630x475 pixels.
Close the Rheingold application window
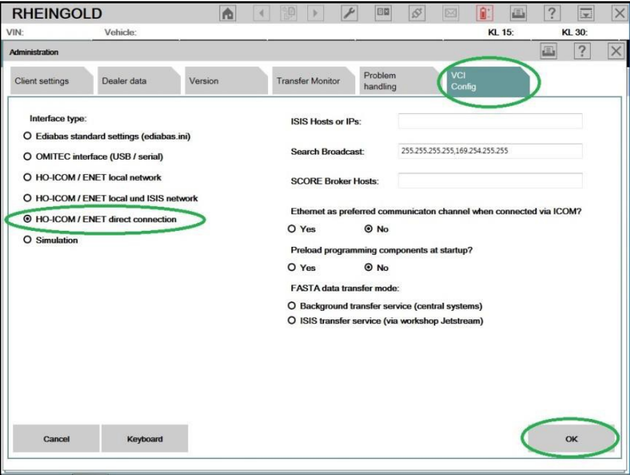point(619,13)
